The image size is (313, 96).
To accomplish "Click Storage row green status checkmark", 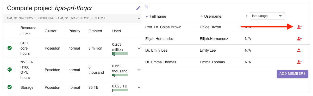I will (10, 87).
